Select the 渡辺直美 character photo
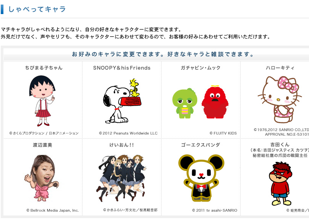 (x=41, y=178)
